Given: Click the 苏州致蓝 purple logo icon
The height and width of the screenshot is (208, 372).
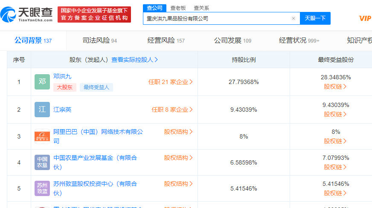Looking at the screenshot, I should tap(42, 188).
